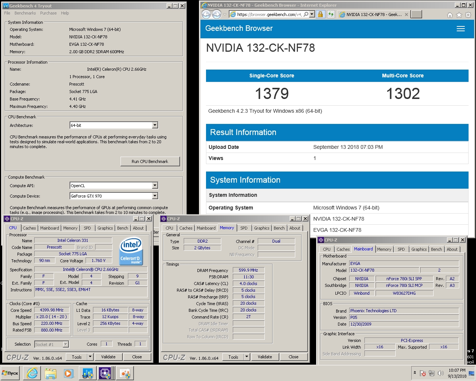The image size is (476, 381).
Task: Open the File menu in Geekbench
Action: coord(7,13)
